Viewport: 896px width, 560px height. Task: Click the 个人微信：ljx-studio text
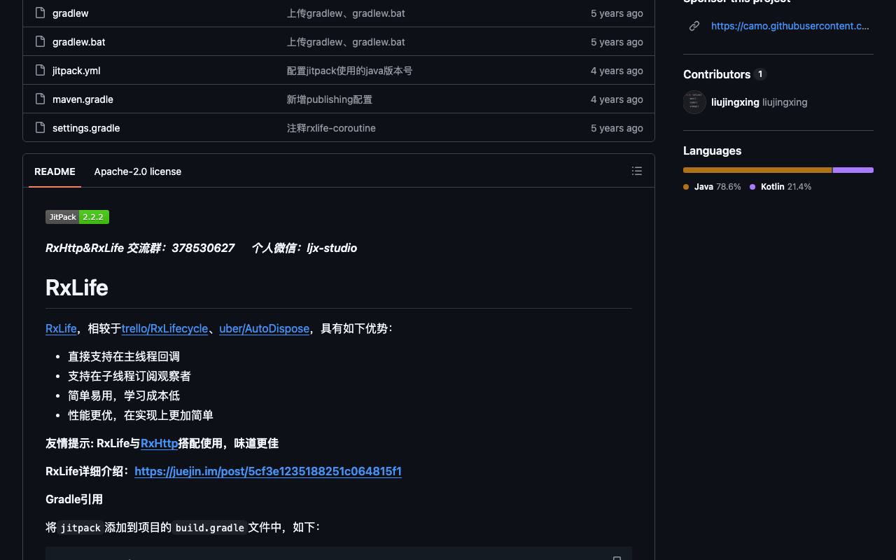[x=304, y=248]
